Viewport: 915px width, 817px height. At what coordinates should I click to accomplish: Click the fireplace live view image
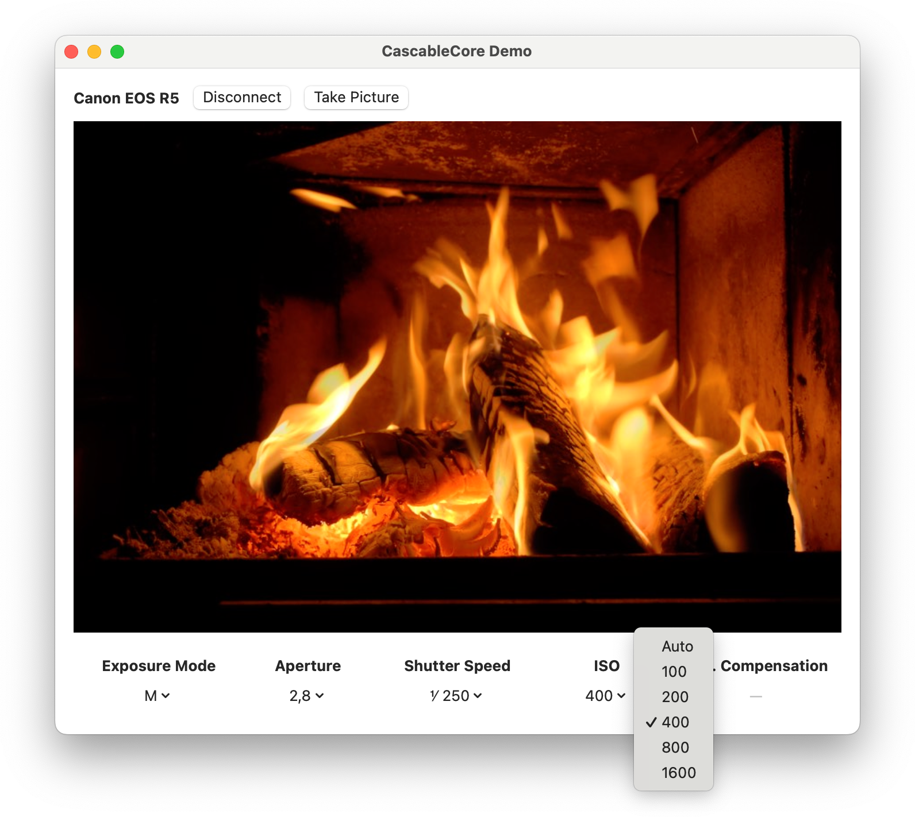point(457,376)
